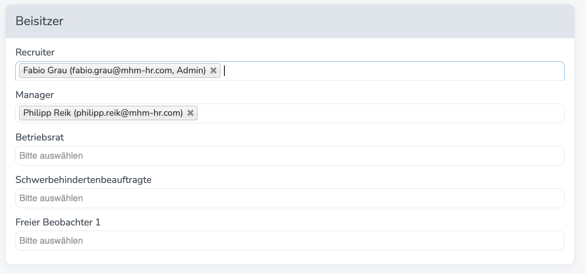586x274 pixels.
Task: Click the Schwerbehindertenbeauftragte label
Action: click(83, 180)
